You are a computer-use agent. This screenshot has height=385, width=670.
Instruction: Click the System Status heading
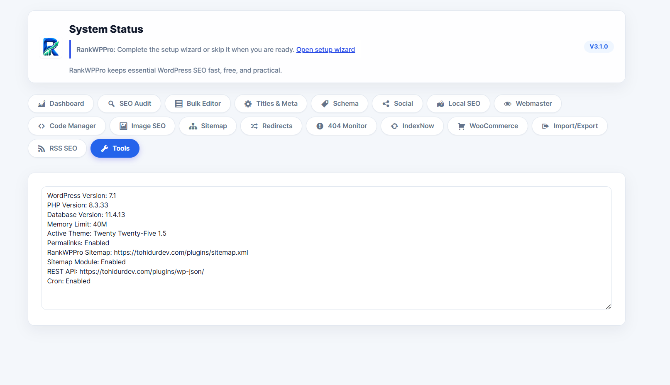pos(106,29)
